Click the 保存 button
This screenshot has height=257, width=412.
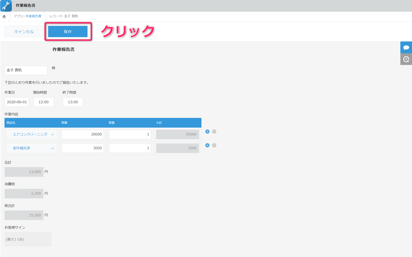[68, 31]
